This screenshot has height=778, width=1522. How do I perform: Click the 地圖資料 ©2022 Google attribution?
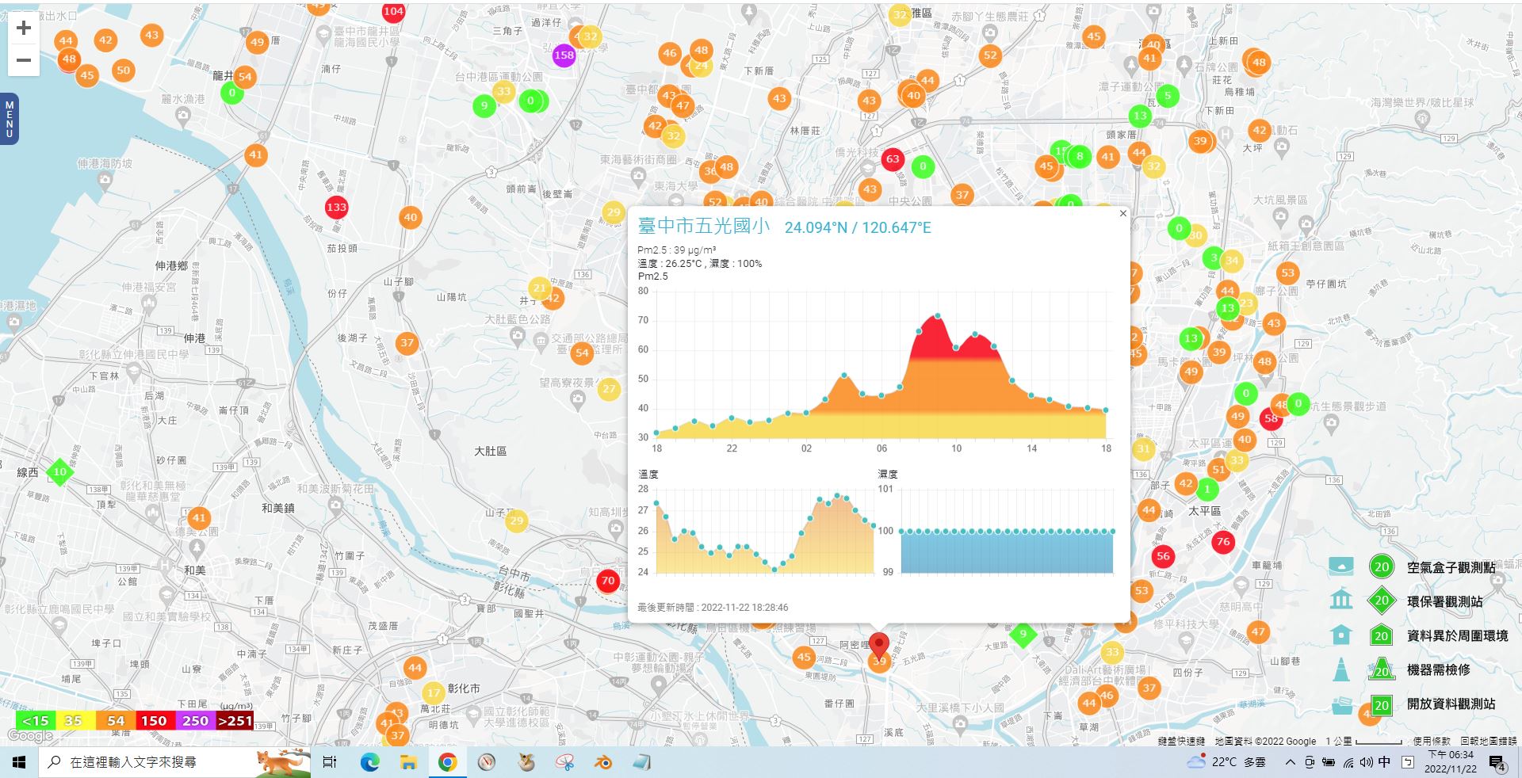point(1265,741)
